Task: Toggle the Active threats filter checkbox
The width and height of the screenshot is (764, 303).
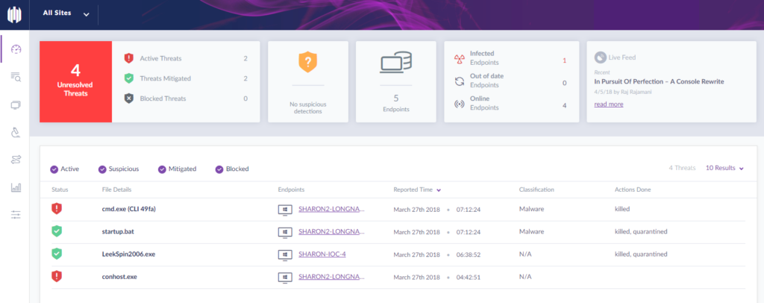Action: pos(54,169)
